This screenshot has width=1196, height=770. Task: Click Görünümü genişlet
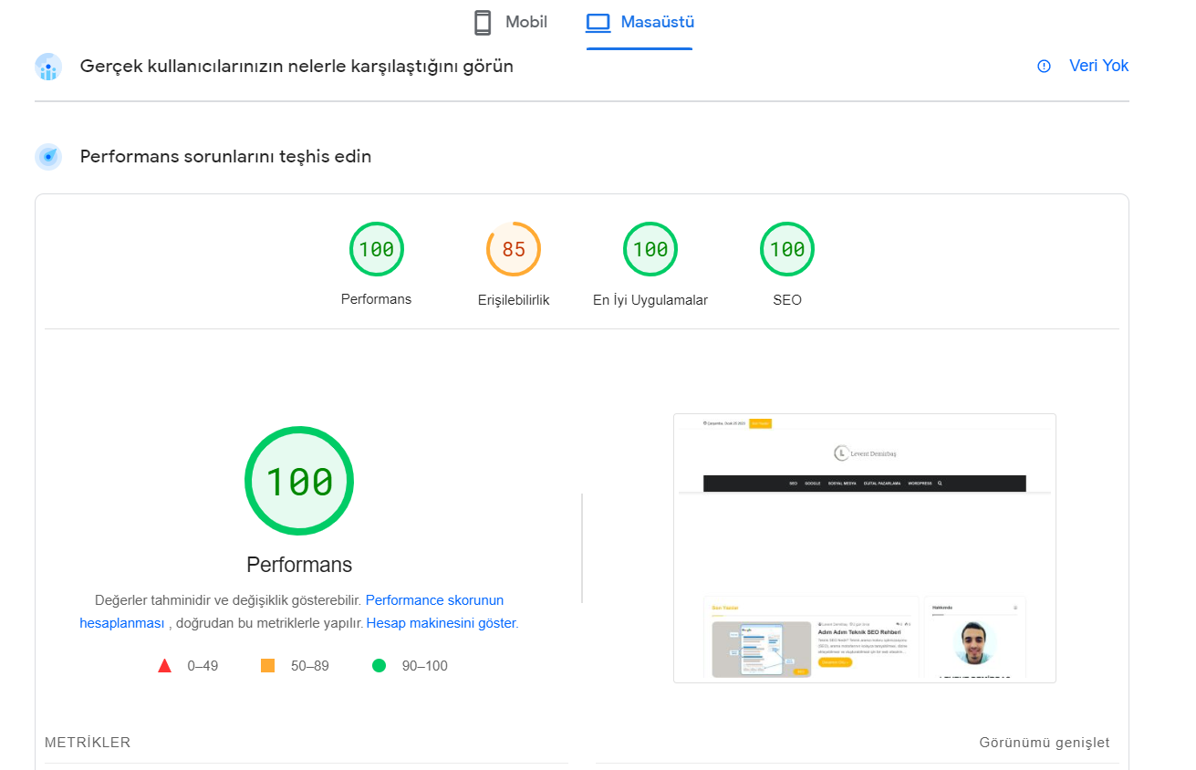(x=1045, y=743)
